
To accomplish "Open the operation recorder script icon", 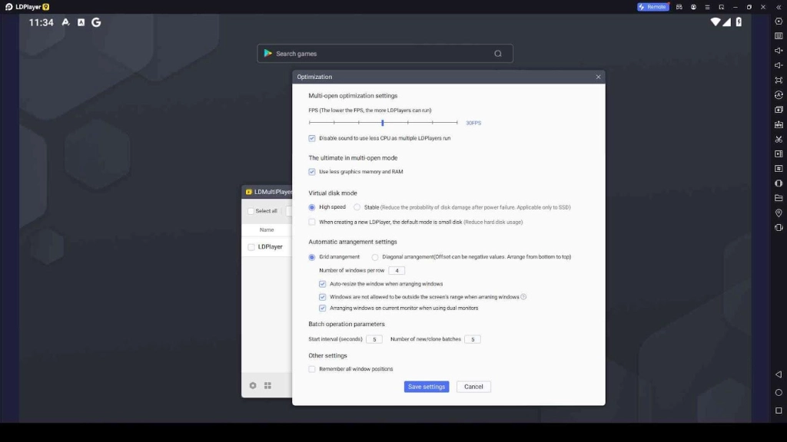I will coord(779,168).
